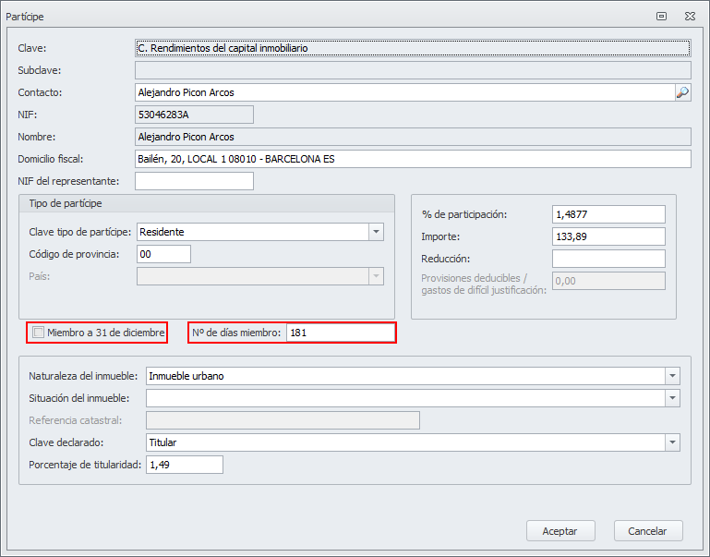Select Código de provincia field
Image resolution: width=710 pixels, height=557 pixels.
click(163, 254)
